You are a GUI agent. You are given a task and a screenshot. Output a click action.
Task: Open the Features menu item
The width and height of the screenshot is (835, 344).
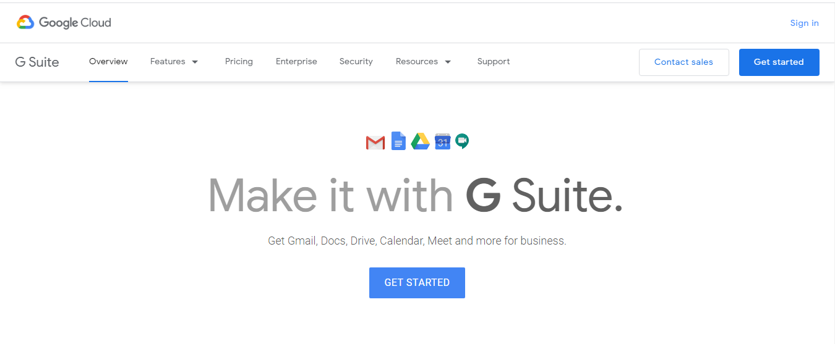click(x=168, y=62)
